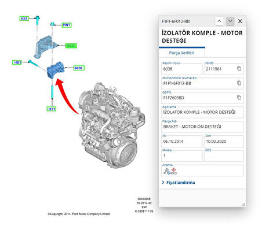Select the HS1 callout label
Image resolution: width=262 pixels, height=226 pixels.
click(24, 18)
